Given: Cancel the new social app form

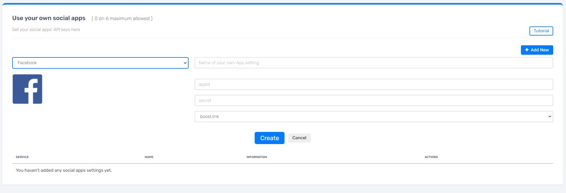Looking at the screenshot, I should pos(299,138).
